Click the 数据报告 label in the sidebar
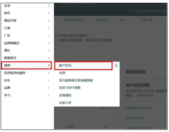This screenshot has height=132, width=169. pos(10,58)
